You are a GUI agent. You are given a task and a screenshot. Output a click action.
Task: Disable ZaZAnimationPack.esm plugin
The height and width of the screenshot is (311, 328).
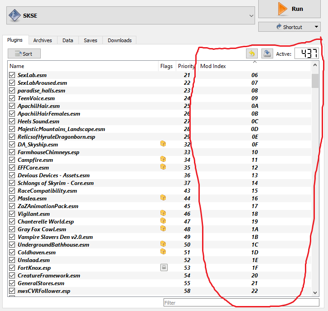coord(12,206)
